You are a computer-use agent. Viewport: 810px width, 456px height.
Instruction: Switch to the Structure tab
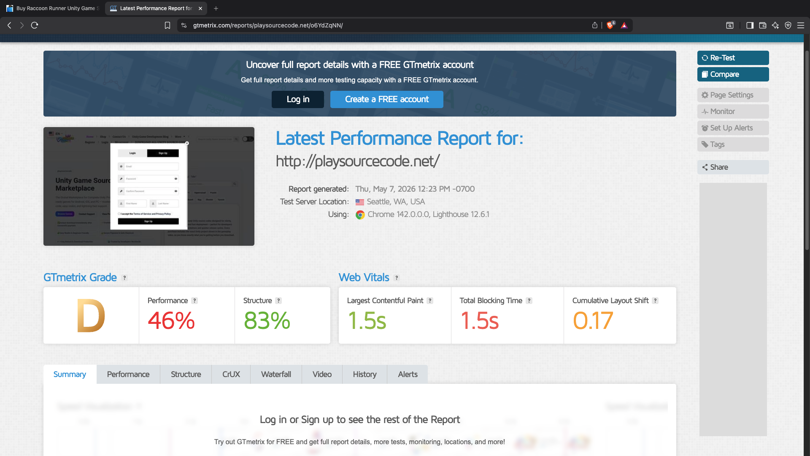[x=186, y=375]
